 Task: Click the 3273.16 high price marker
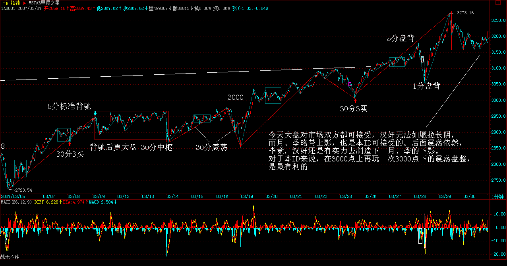[466, 13]
